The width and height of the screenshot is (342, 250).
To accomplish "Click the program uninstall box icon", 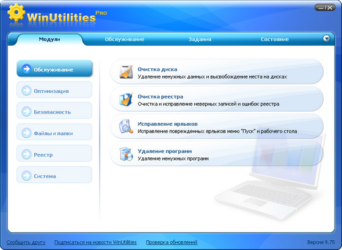I will [x=126, y=154].
